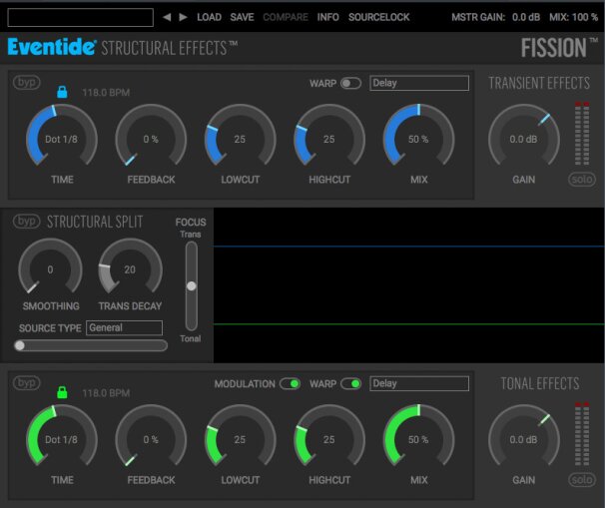Click the next preset arrow
This screenshot has width=605, height=508.
pyautogui.click(x=183, y=17)
